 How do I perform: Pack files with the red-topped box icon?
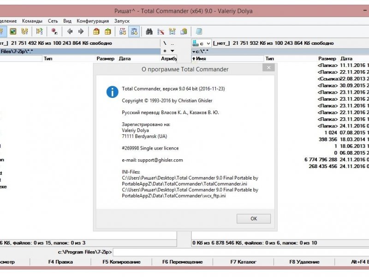coord(96,31)
